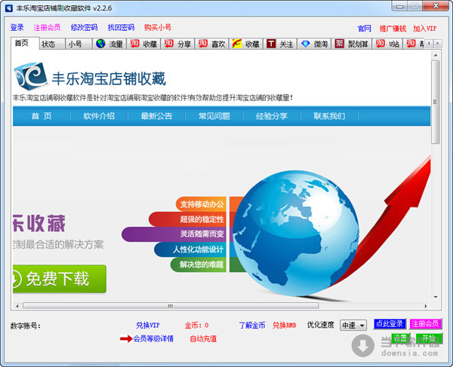The height and width of the screenshot is (367, 453).
Task: Click the vertical scrollbar up arrow
Action: pyautogui.click(x=436, y=55)
